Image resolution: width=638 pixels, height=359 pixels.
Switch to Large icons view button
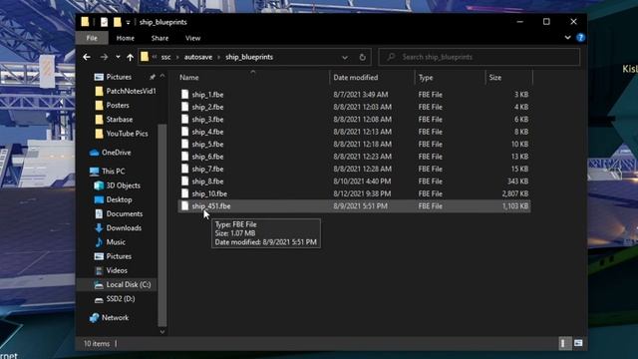578,343
